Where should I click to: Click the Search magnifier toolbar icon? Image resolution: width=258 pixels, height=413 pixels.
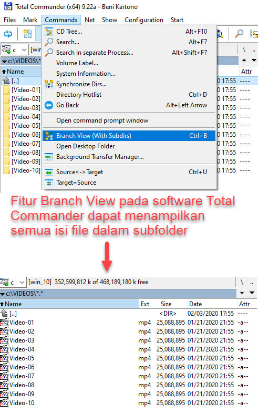239,34
